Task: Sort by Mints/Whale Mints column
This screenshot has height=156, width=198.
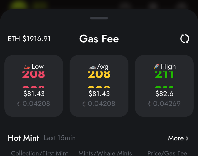Action: point(105,153)
